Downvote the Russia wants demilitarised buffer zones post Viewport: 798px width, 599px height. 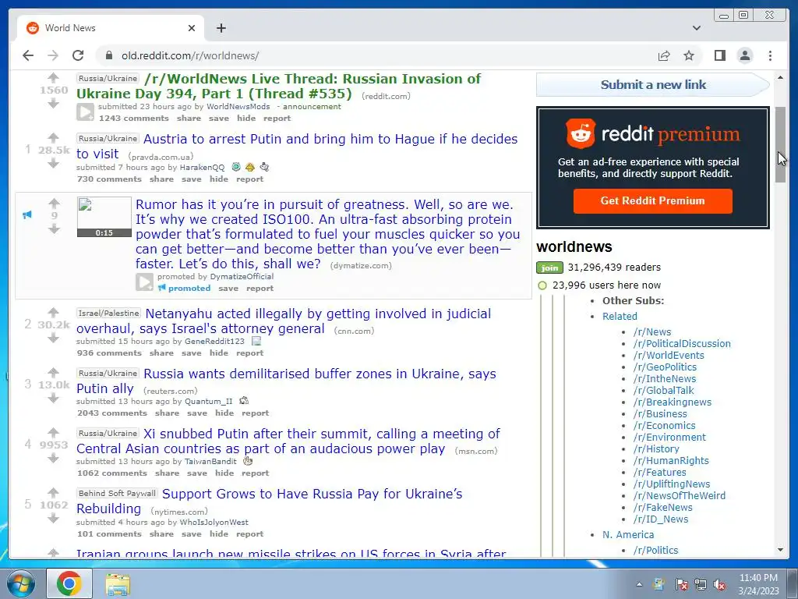pos(54,399)
